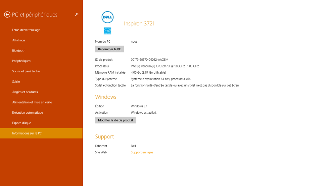Image resolution: width=331 pixels, height=186 pixels.
Task: Click the 'Site Web' label
Action: [101, 152]
